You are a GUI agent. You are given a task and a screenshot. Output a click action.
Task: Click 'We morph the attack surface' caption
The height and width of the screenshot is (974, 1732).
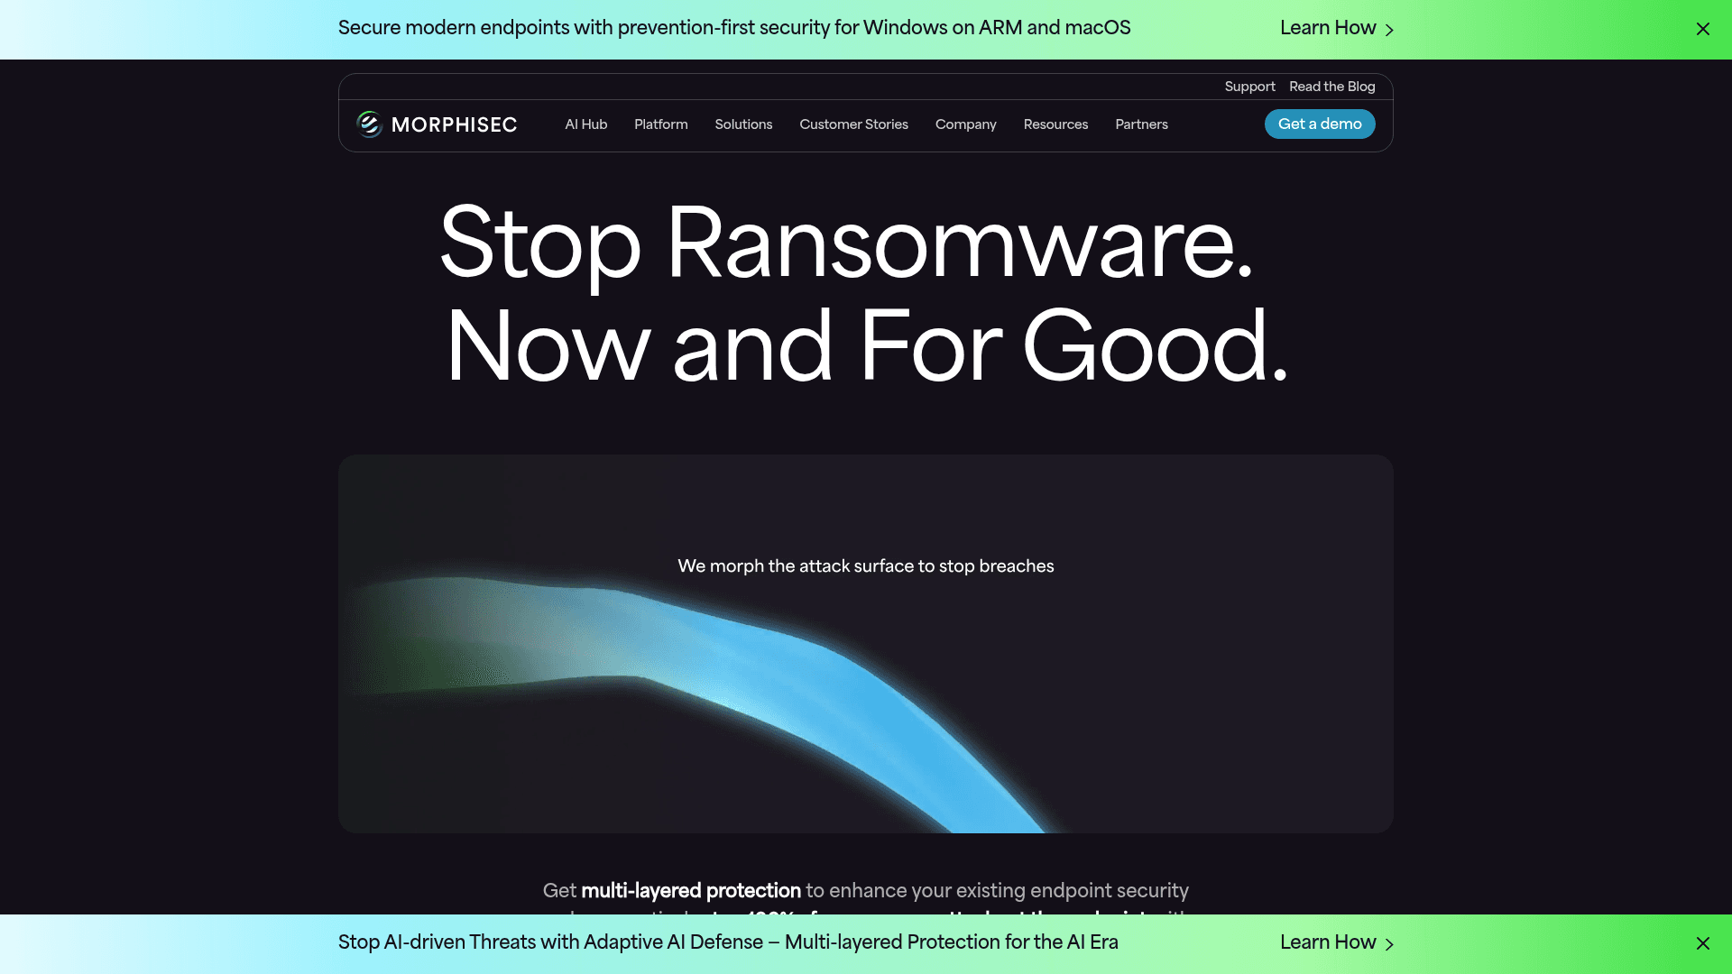pyautogui.click(x=866, y=566)
